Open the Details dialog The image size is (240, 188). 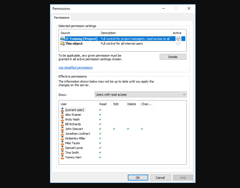(173, 57)
